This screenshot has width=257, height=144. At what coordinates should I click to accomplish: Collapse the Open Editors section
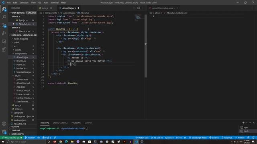[x=22, y=13]
